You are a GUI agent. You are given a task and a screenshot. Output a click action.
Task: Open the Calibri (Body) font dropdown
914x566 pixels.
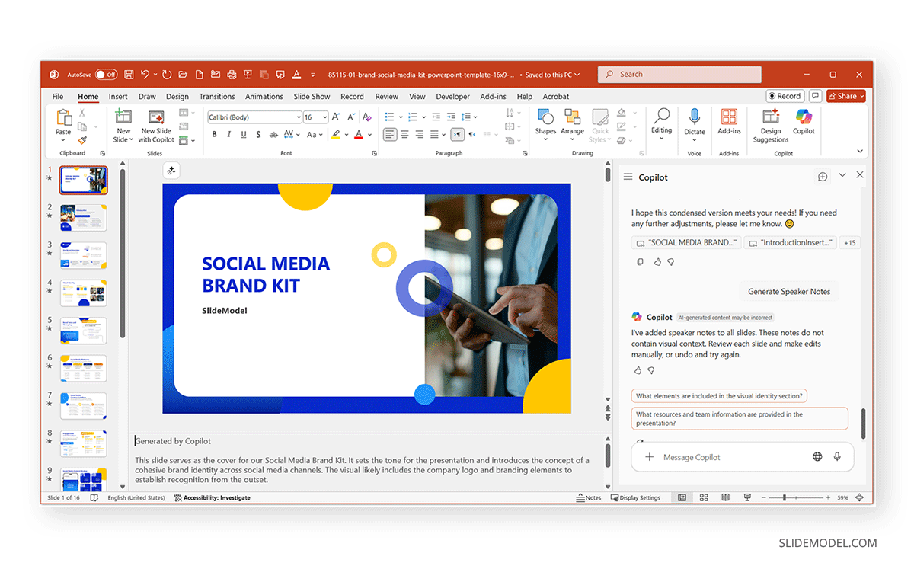[x=299, y=117]
